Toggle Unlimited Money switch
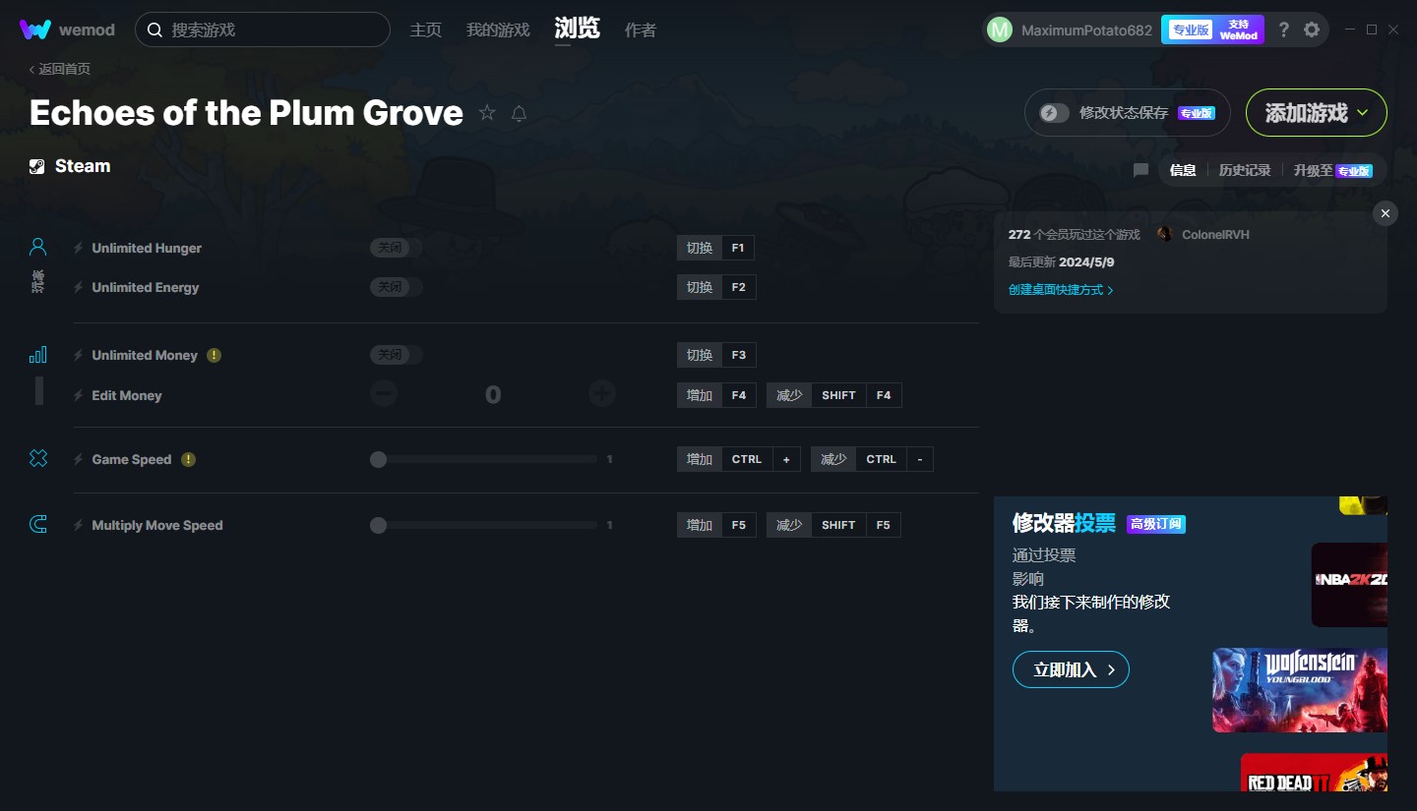This screenshot has height=811, width=1417. pos(397,355)
